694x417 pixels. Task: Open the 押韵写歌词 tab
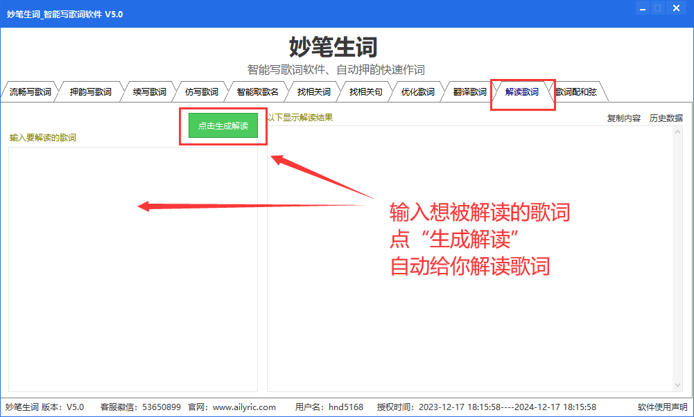click(90, 92)
